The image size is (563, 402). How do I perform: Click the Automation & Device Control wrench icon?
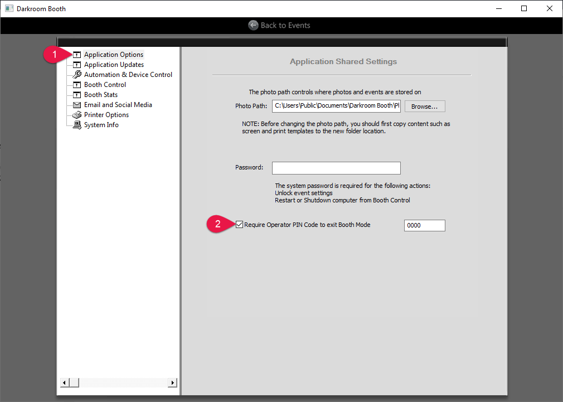77,74
